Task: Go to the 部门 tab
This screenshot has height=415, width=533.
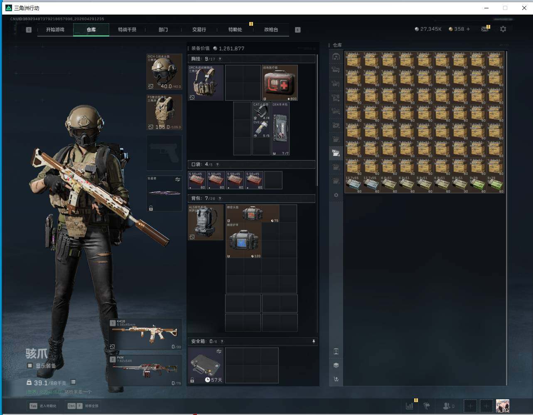Action: point(163,30)
